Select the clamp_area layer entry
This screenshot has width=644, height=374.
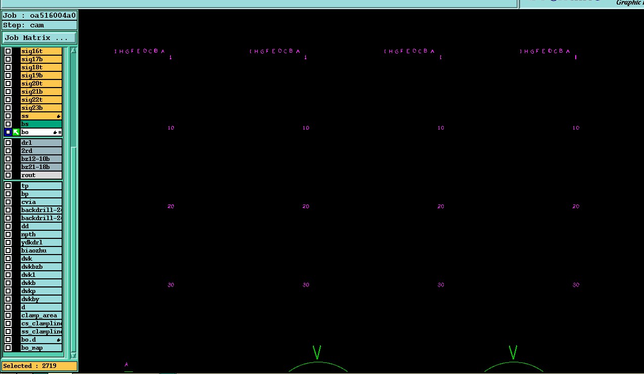point(41,315)
